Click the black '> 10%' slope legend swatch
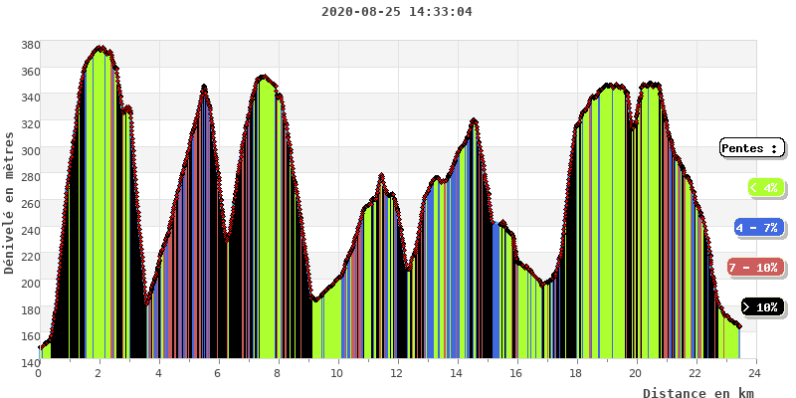Image resolution: width=796 pixels, height=398 pixels. [x=762, y=307]
